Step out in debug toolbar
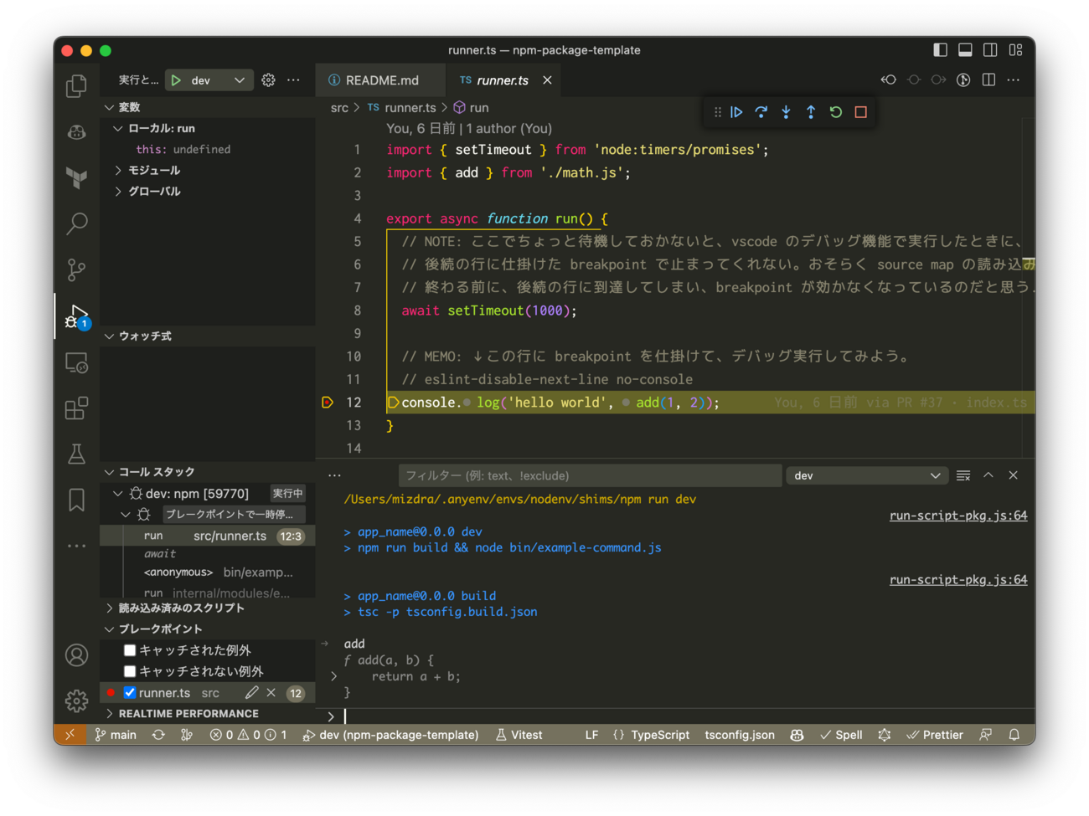This screenshot has width=1089, height=816. pyautogui.click(x=811, y=112)
